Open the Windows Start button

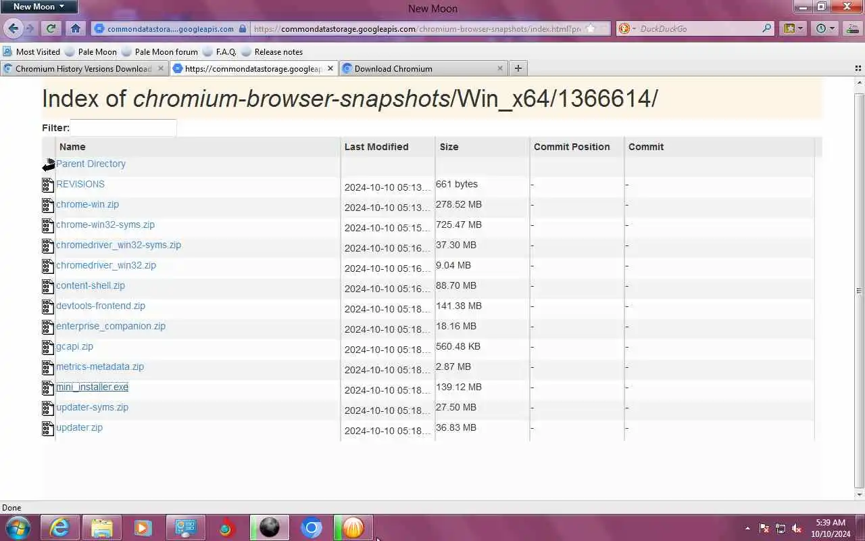[18, 527]
